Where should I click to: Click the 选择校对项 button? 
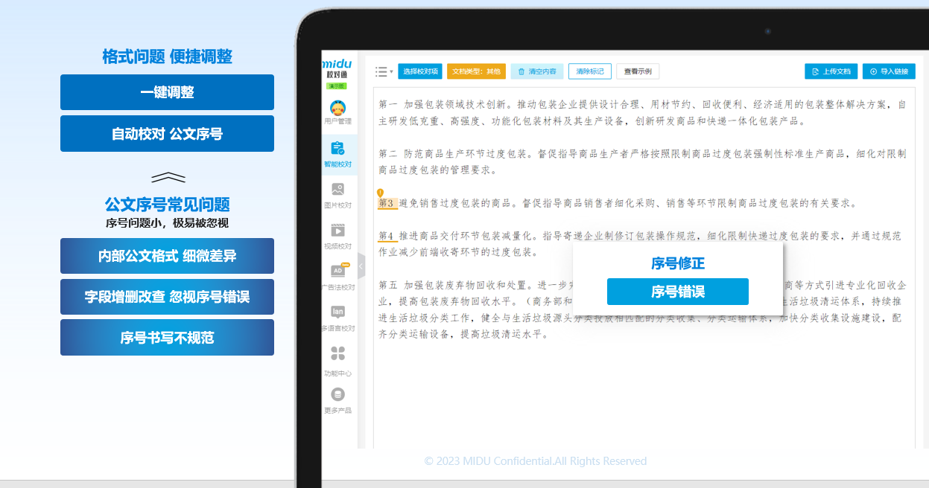coord(420,71)
